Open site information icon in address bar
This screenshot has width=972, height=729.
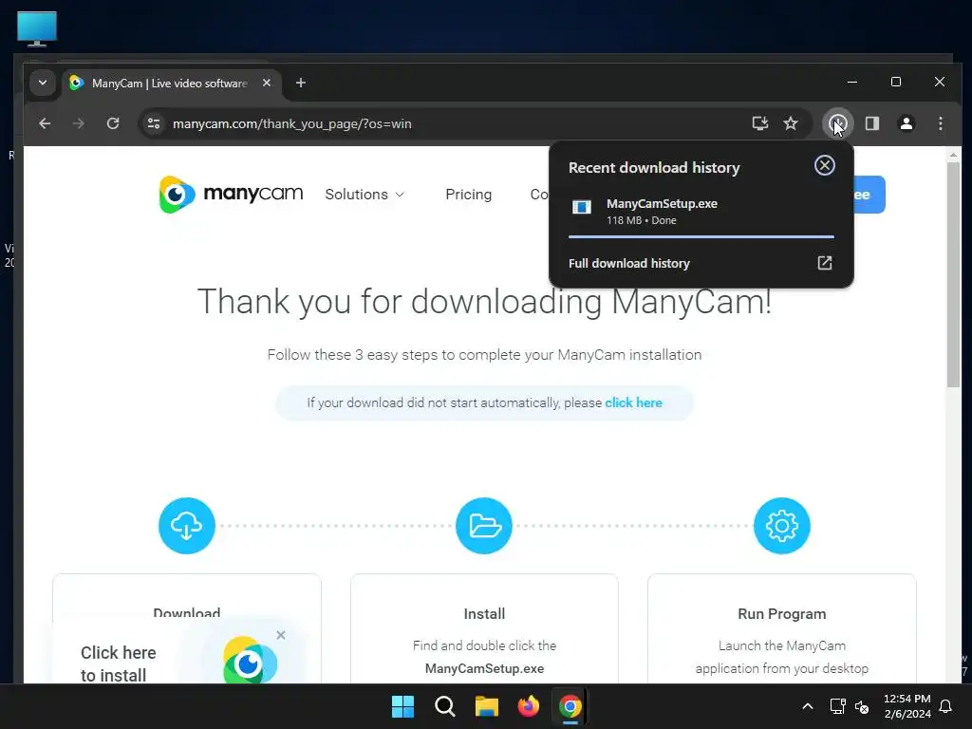[154, 123]
